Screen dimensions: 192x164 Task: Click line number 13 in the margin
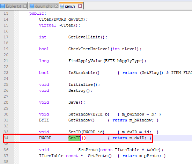(x=6, y=13)
